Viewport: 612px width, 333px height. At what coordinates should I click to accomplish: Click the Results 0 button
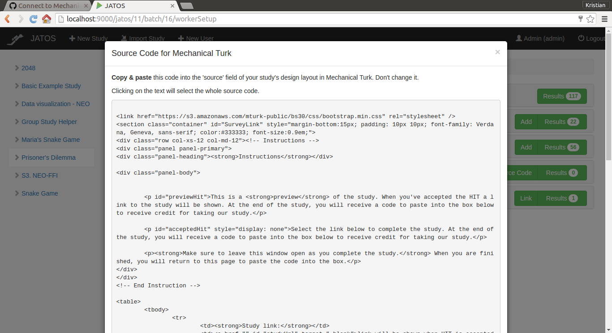coord(563,173)
